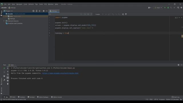The height and width of the screenshot is (103, 183).
Task: Click locate file target icon in Project panel
Action: point(33,11)
